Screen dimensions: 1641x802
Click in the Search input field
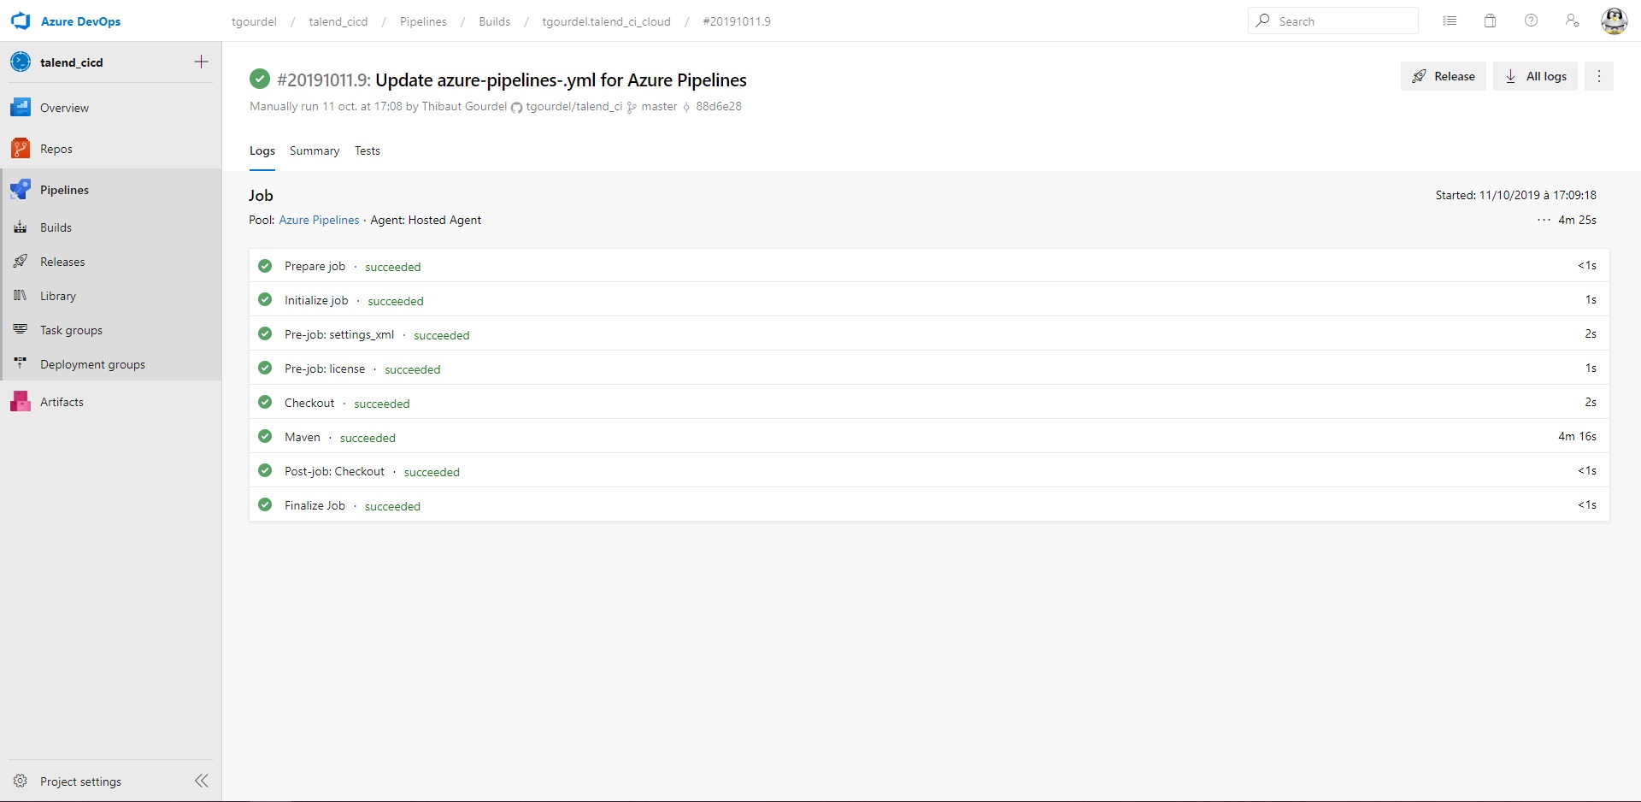point(1333,21)
